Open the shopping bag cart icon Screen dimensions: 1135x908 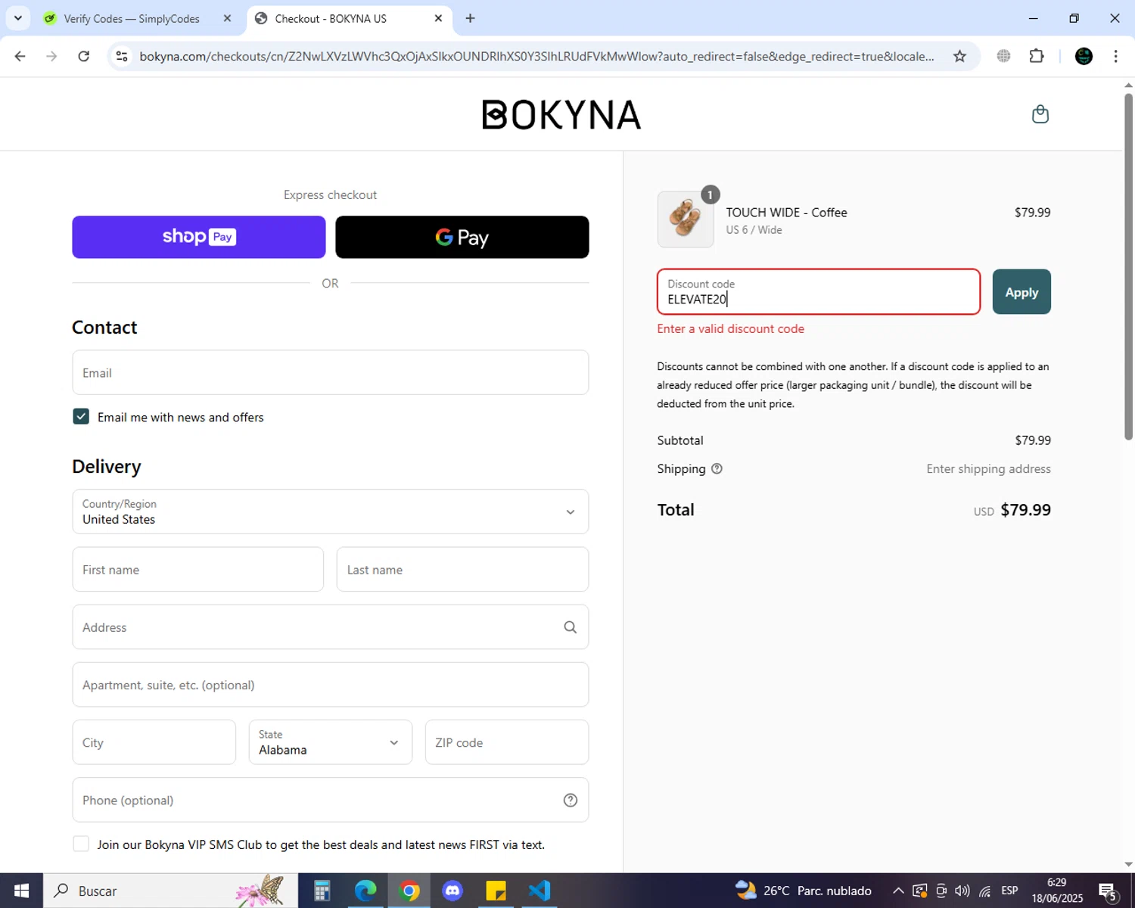[x=1040, y=114]
